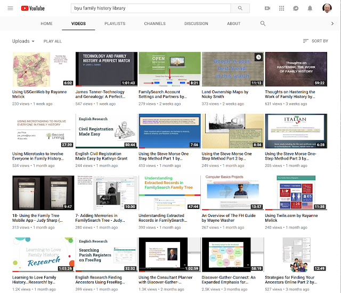
Task: Open Civil Registration Made Easy thumbnail
Action: [107, 131]
